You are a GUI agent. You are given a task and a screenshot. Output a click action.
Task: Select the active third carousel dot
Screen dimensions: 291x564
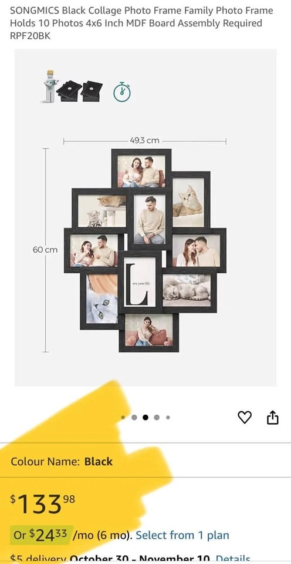pyautogui.click(x=145, y=418)
